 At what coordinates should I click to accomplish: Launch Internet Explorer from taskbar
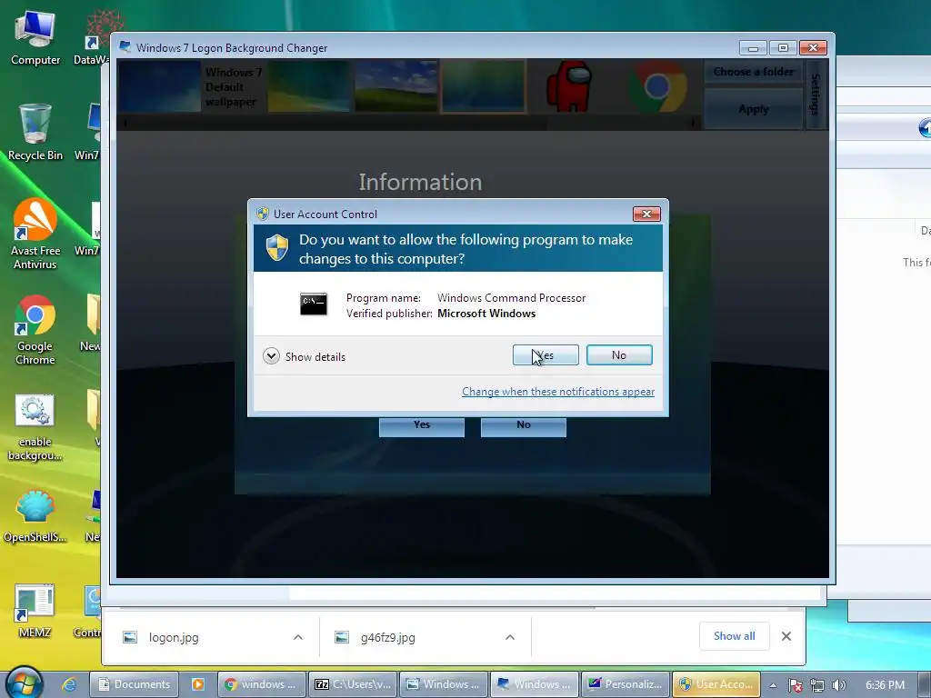tap(69, 684)
